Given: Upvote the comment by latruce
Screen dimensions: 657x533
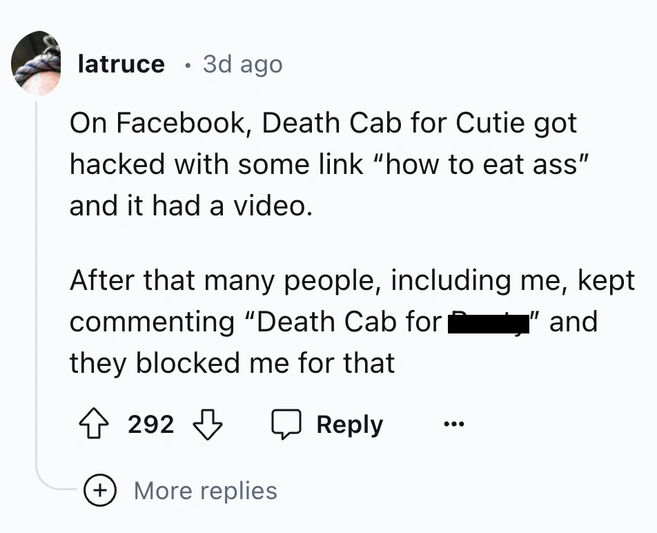Looking at the screenshot, I should 95,424.
